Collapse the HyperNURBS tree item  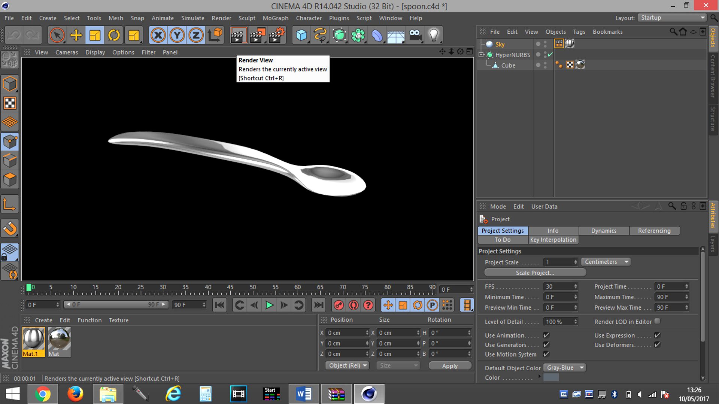click(481, 55)
